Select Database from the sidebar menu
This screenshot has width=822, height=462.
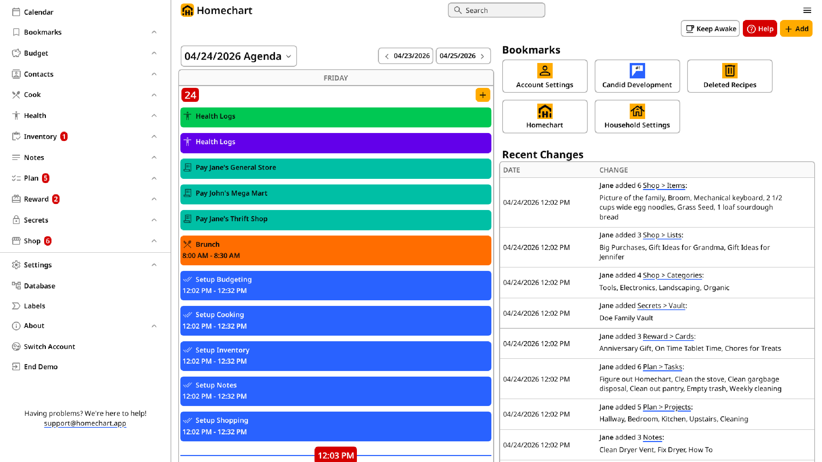(39, 286)
